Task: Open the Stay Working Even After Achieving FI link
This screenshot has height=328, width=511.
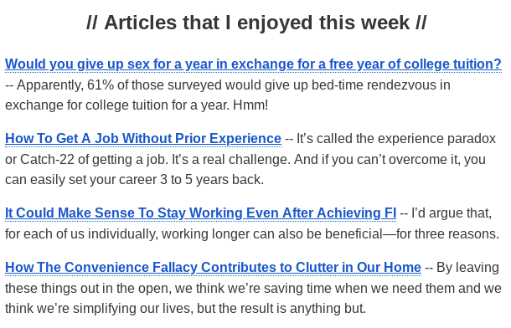Action: click(201, 213)
